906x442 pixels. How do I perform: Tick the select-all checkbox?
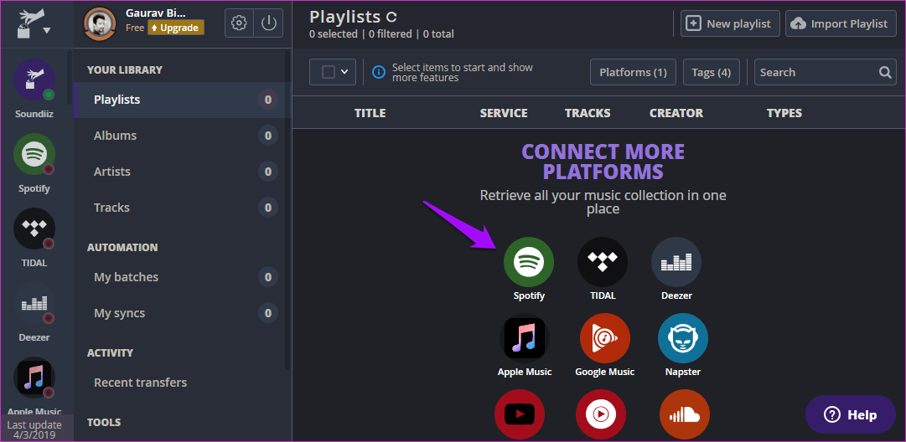pos(329,72)
